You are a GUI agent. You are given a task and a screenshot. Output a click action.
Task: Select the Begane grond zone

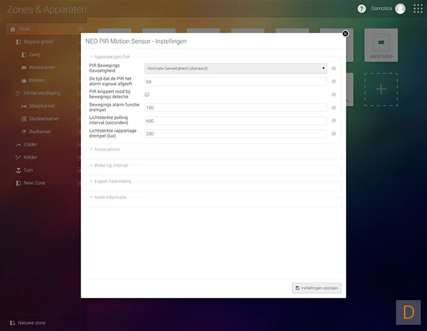click(38, 41)
